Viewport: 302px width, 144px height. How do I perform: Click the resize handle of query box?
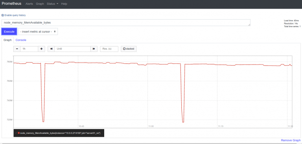pyautogui.click(x=249, y=25)
